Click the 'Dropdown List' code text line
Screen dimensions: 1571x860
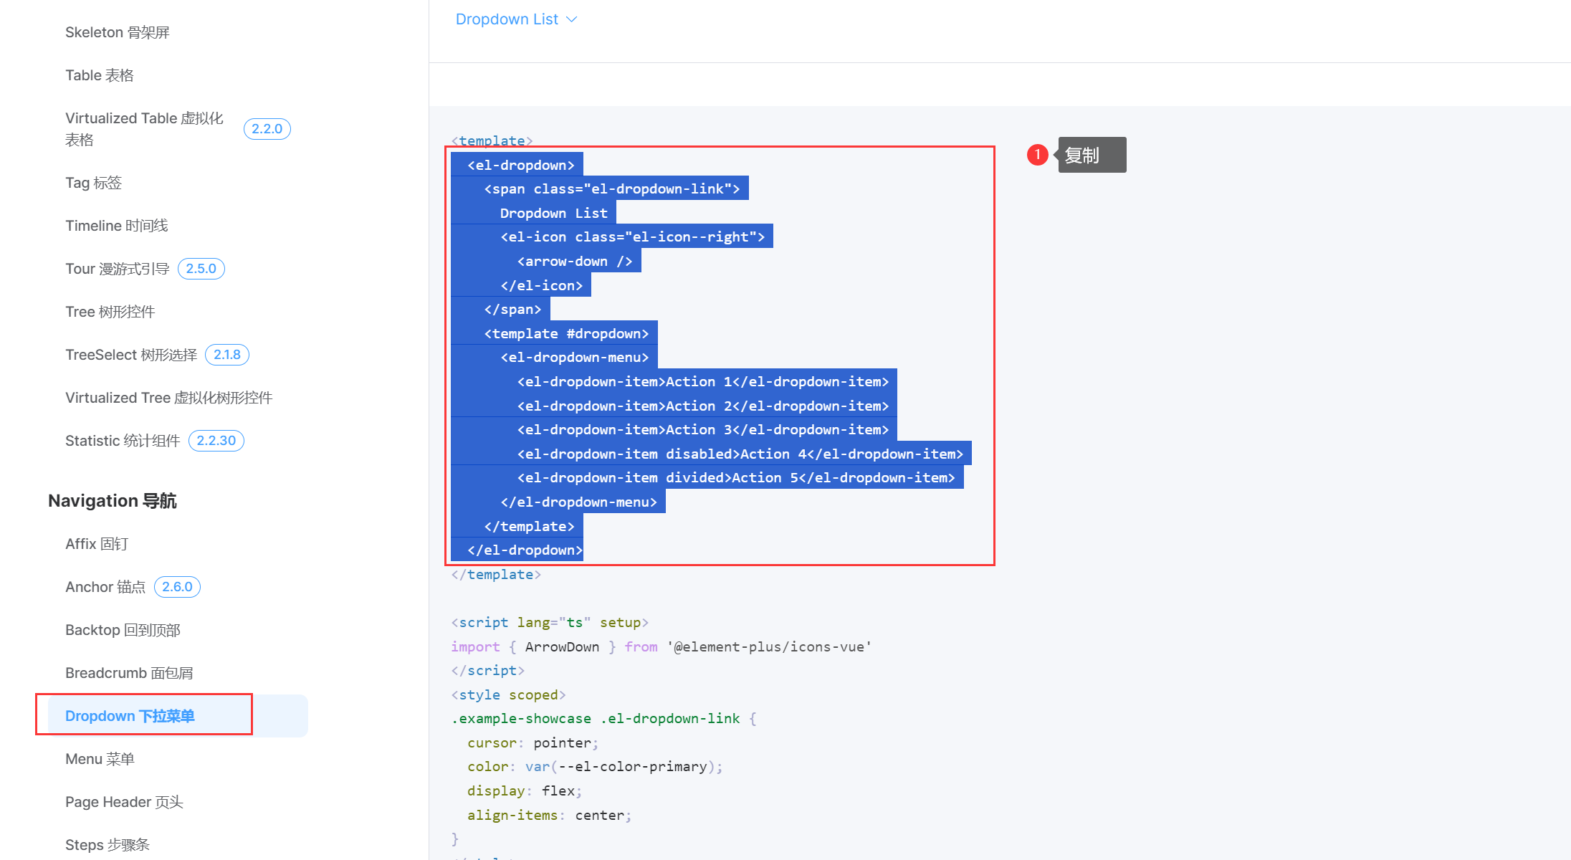point(554,213)
